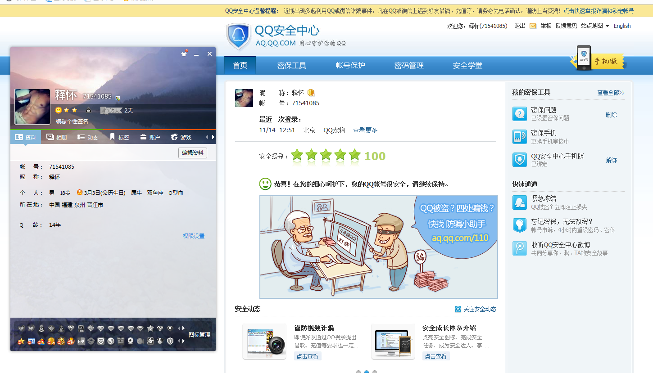Open the webcam icon in the bottom icon bar

(x=131, y=341)
